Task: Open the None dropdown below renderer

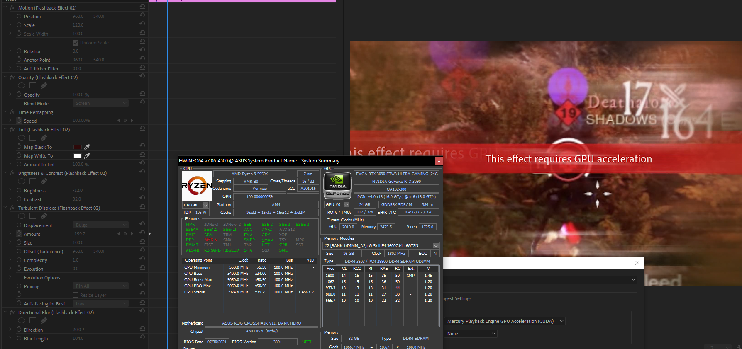Action: 471,334
